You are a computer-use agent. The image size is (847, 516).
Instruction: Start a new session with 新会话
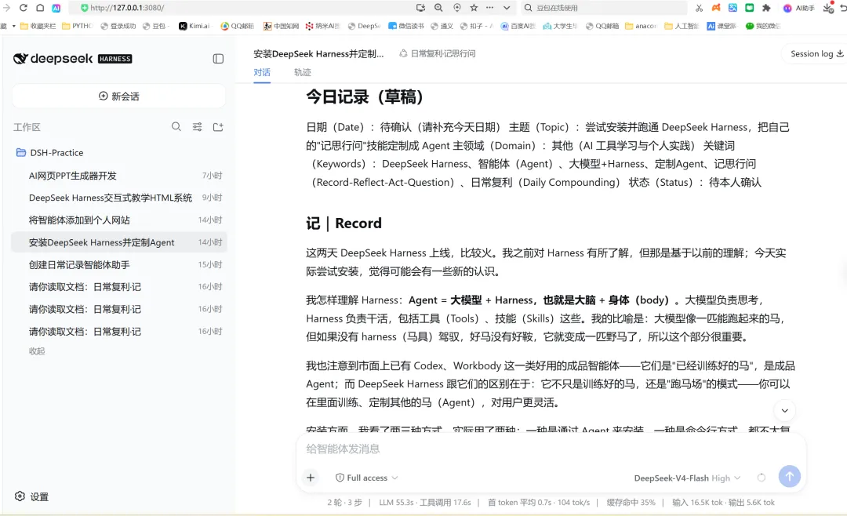[119, 96]
